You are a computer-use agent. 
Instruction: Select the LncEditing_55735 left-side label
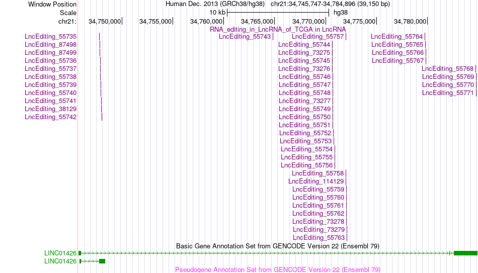51,37
